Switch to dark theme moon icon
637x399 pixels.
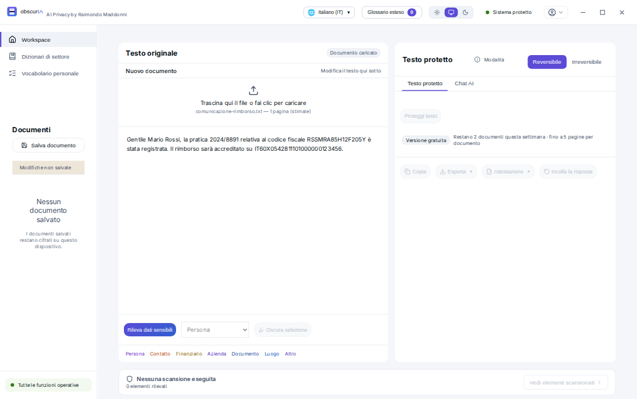coord(465,12)
